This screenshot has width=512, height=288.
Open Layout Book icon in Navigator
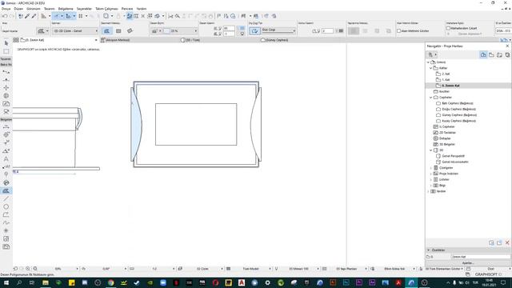pyautogui.click(x=499, y=55)
